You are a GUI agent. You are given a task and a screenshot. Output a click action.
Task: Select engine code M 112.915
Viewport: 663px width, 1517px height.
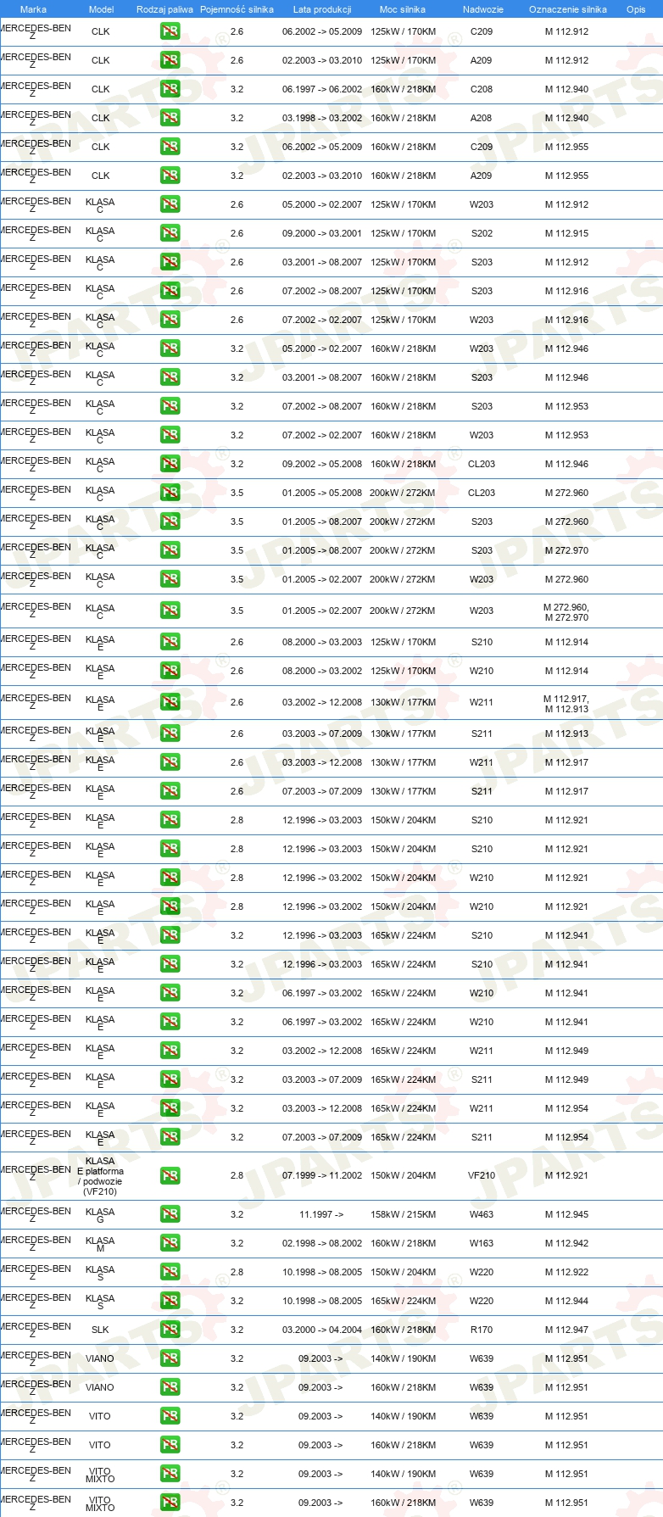[566, 233]
